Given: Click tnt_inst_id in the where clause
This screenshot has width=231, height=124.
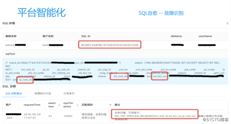Looking at the screenshot, I should point(120,76).
